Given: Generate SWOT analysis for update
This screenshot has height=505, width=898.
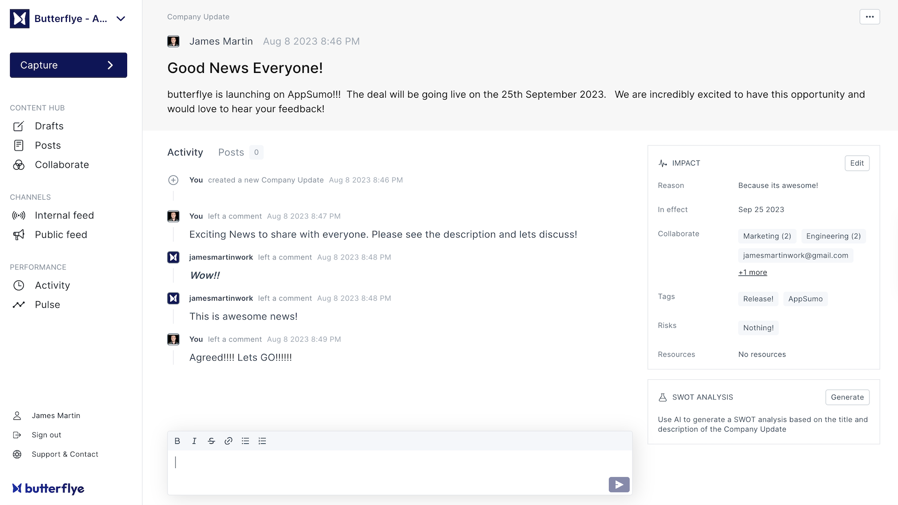Looking at the screenshot, I should [847, 397].
